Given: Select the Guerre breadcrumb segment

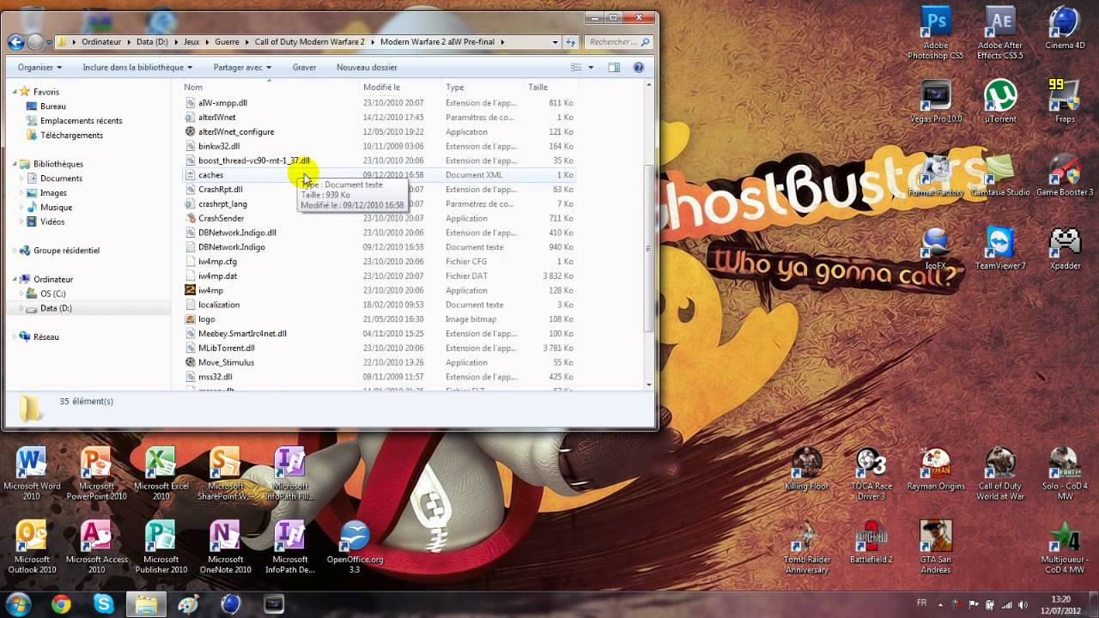Looking at the screenshot, I should point(228,41).
